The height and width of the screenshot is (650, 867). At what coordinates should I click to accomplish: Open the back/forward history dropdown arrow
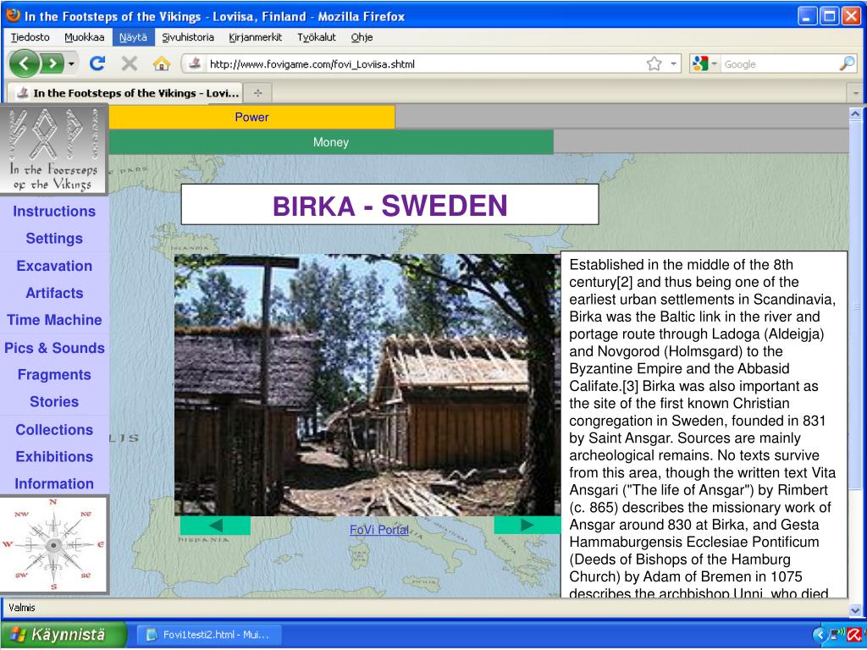[71, 64]
